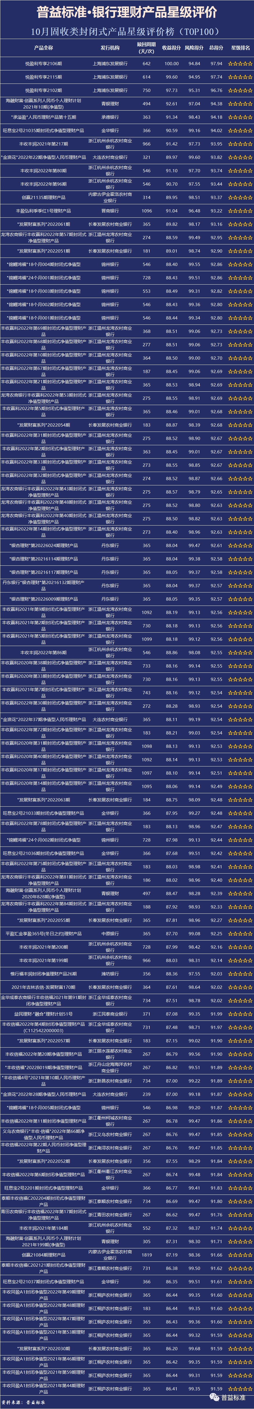Click the 10月固收类封闭式产品 subtitle heading

(x=127, y=32)
